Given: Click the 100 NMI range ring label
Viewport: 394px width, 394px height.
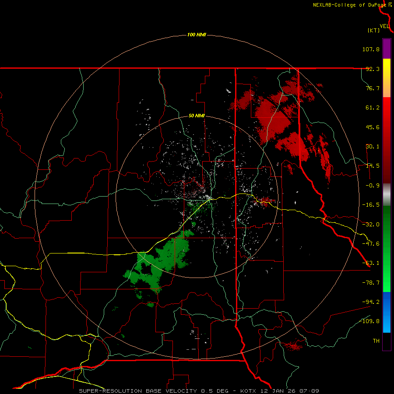Looking at the screenshot, I should click(x=197, y=35).
